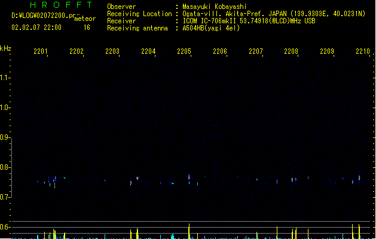Click the 0.8 kHz frequency label
Viewport: 376px width, 239px height.
(5, 167)
